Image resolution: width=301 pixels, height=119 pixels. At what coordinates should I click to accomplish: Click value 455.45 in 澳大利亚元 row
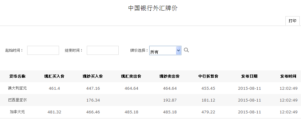[x=208, y=88]
